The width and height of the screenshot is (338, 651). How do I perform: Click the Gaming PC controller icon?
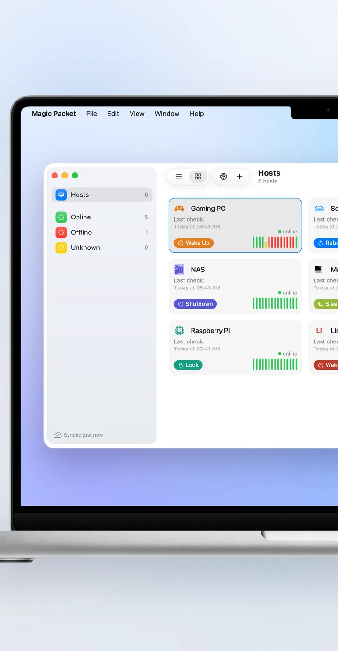tap(179, 209)
